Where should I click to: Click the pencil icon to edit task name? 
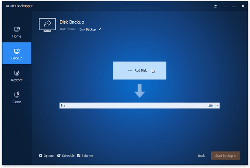[x=100, y=29]
